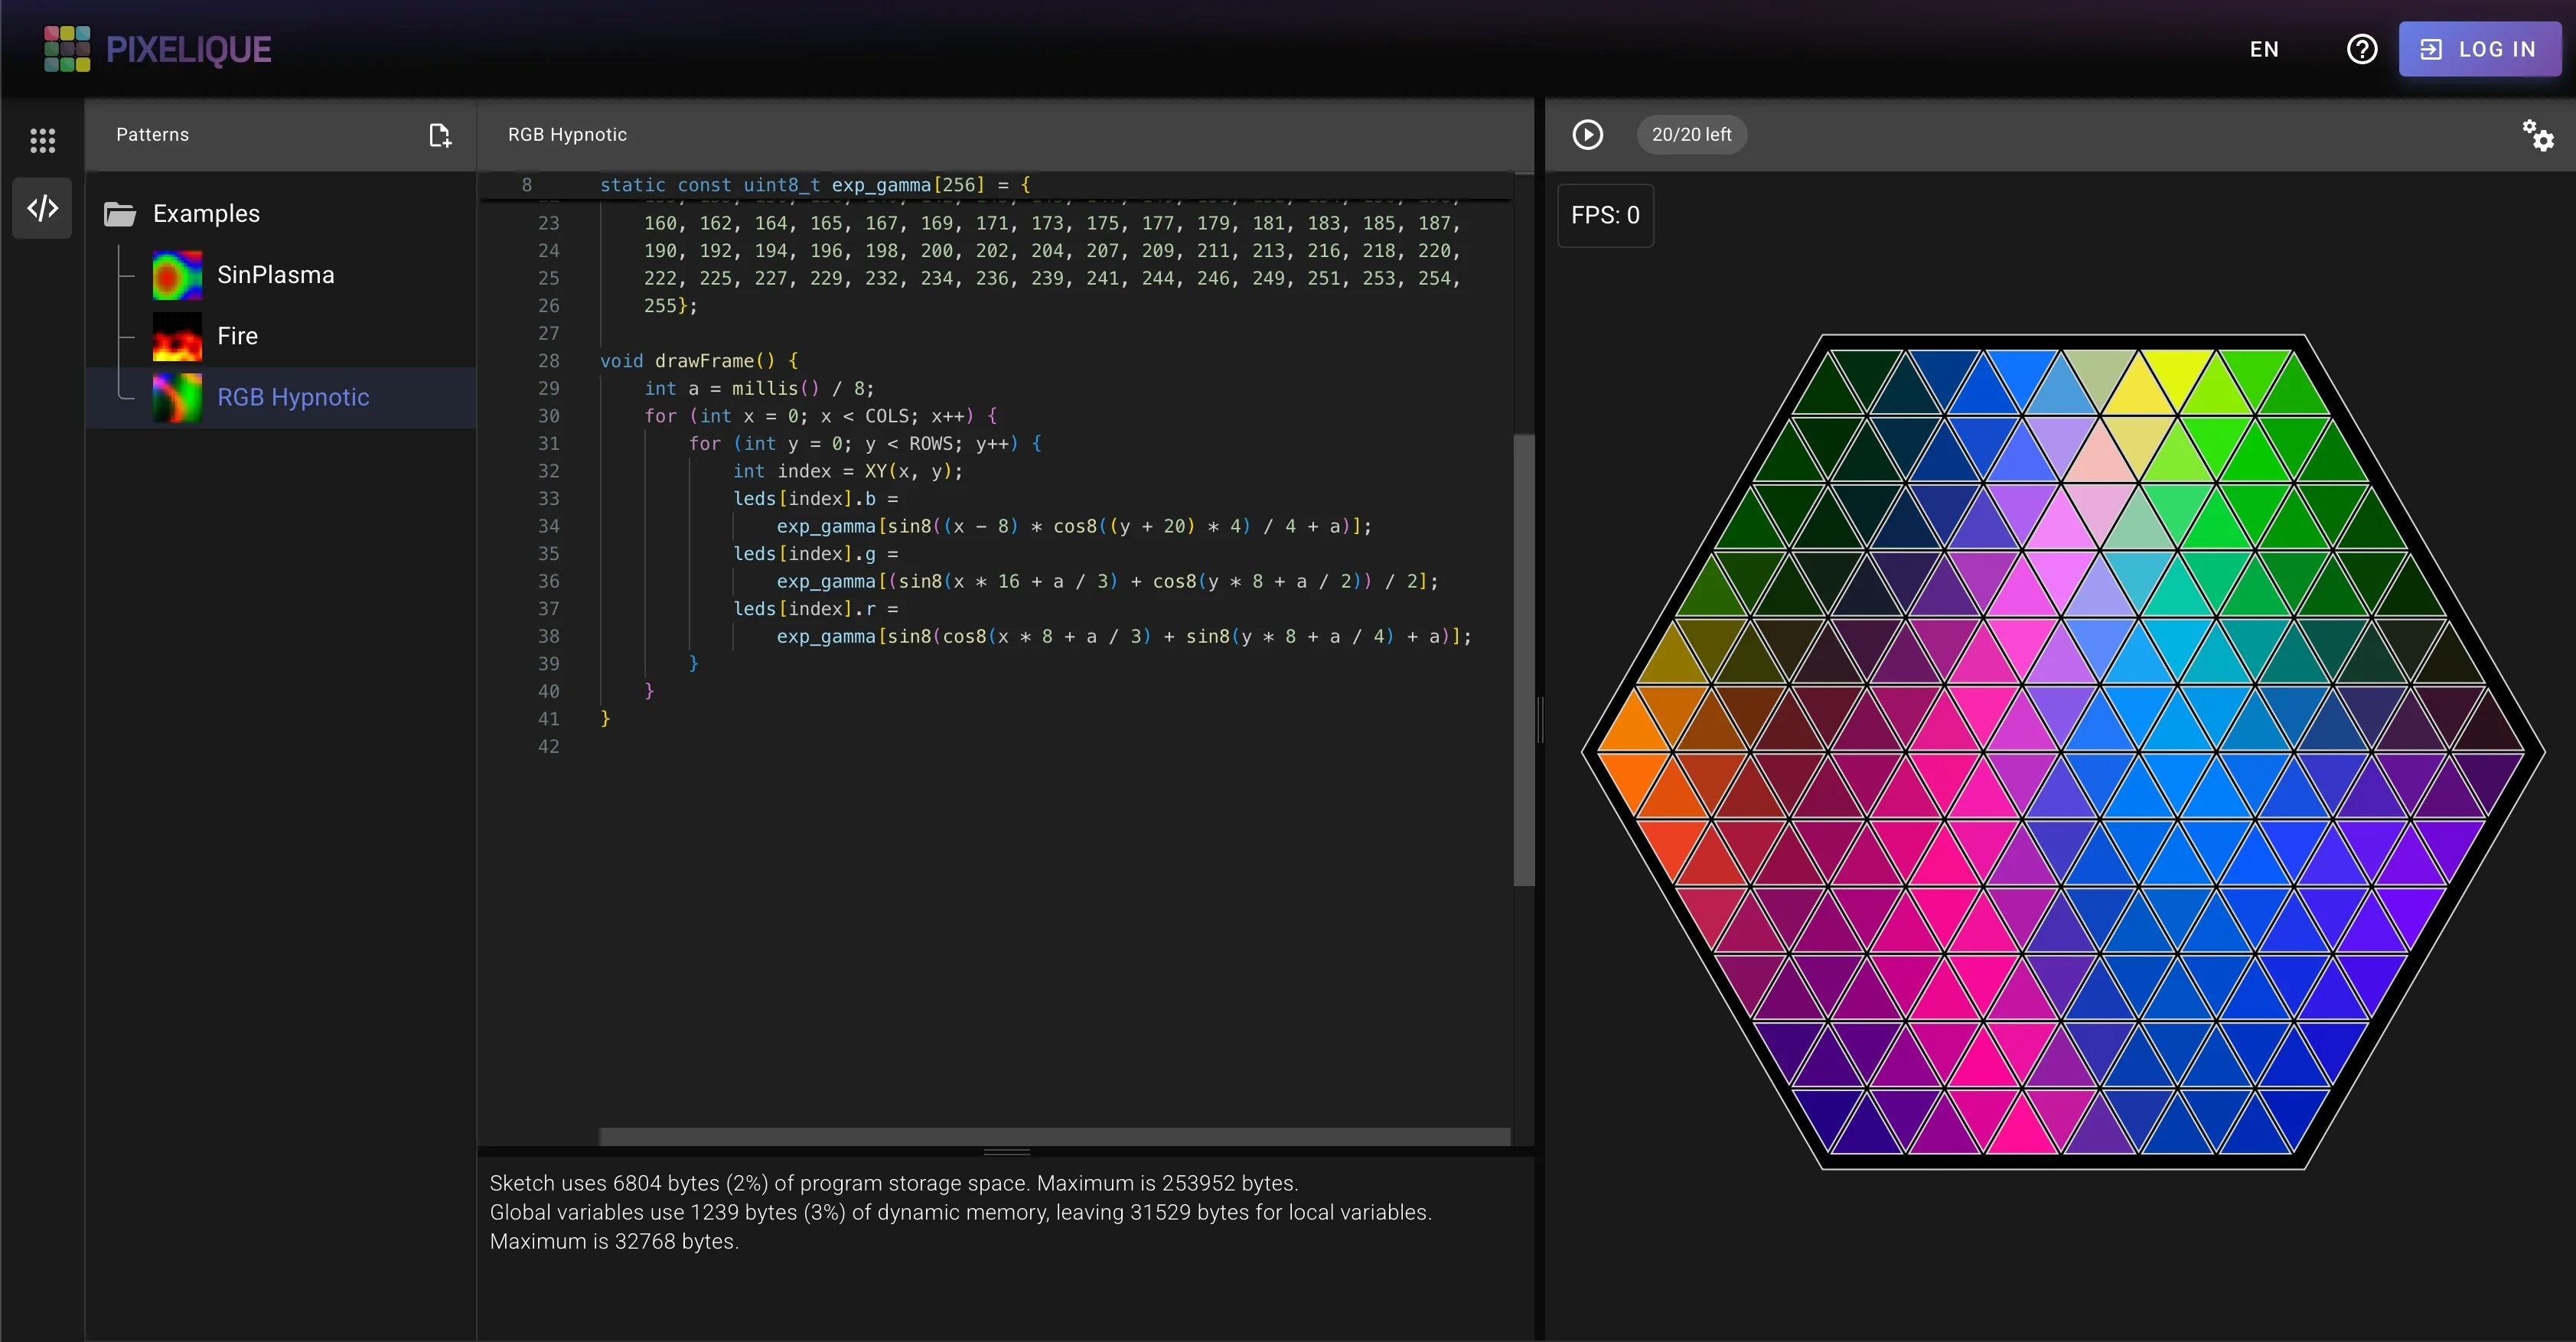Open the RGB Hypnotic example

[292, 397]
